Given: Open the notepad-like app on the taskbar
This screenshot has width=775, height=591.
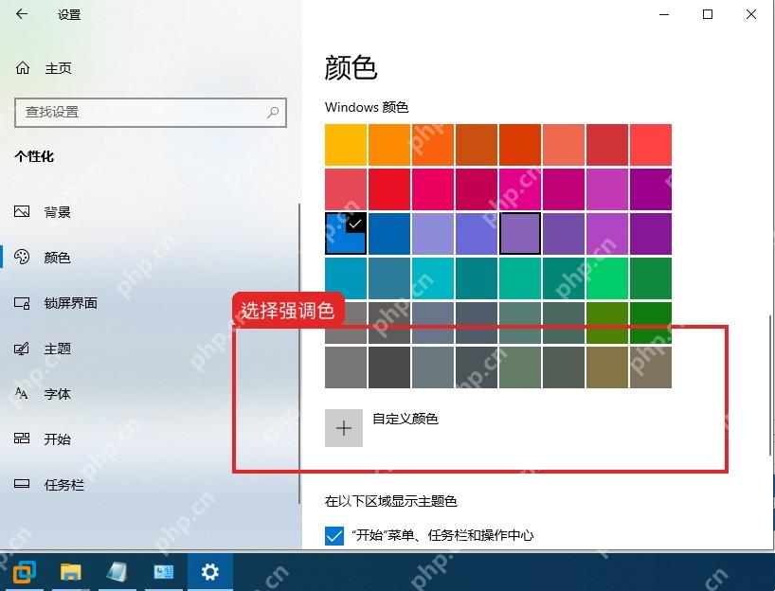Looking at the screenshot, I should pos(117,572).
